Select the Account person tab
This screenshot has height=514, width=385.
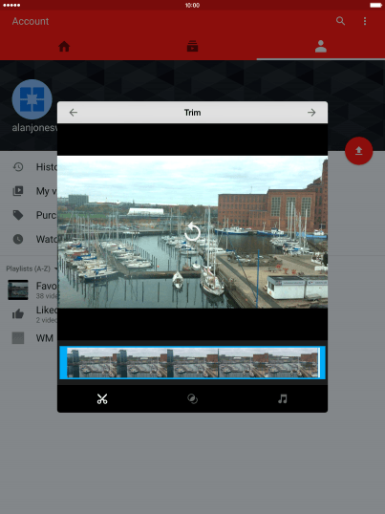tap(320, 47)
